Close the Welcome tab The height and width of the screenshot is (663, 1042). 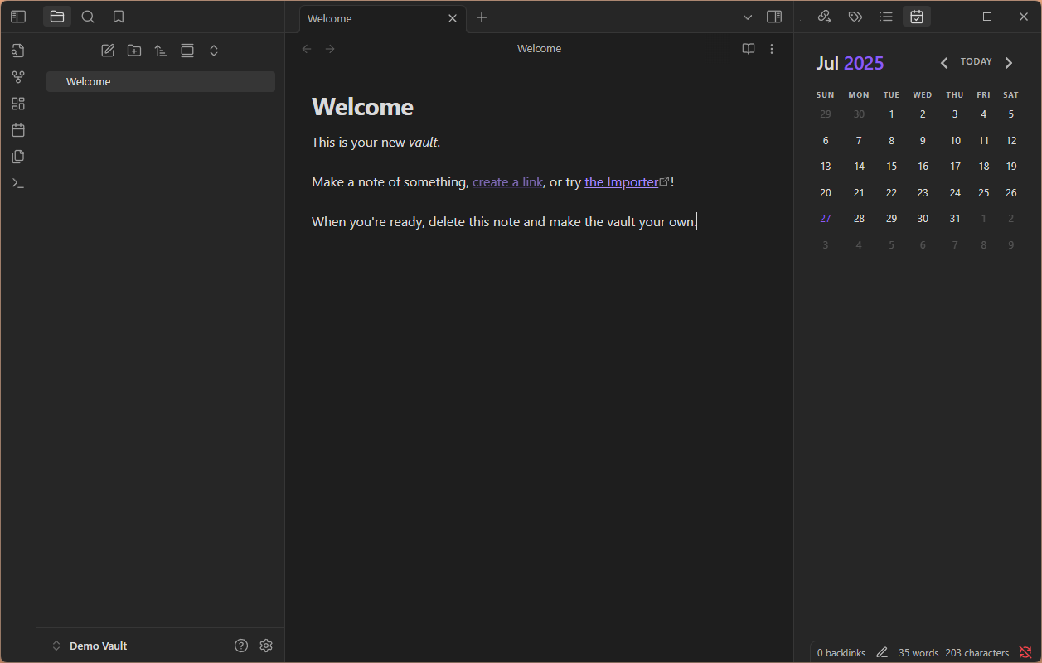453,18
